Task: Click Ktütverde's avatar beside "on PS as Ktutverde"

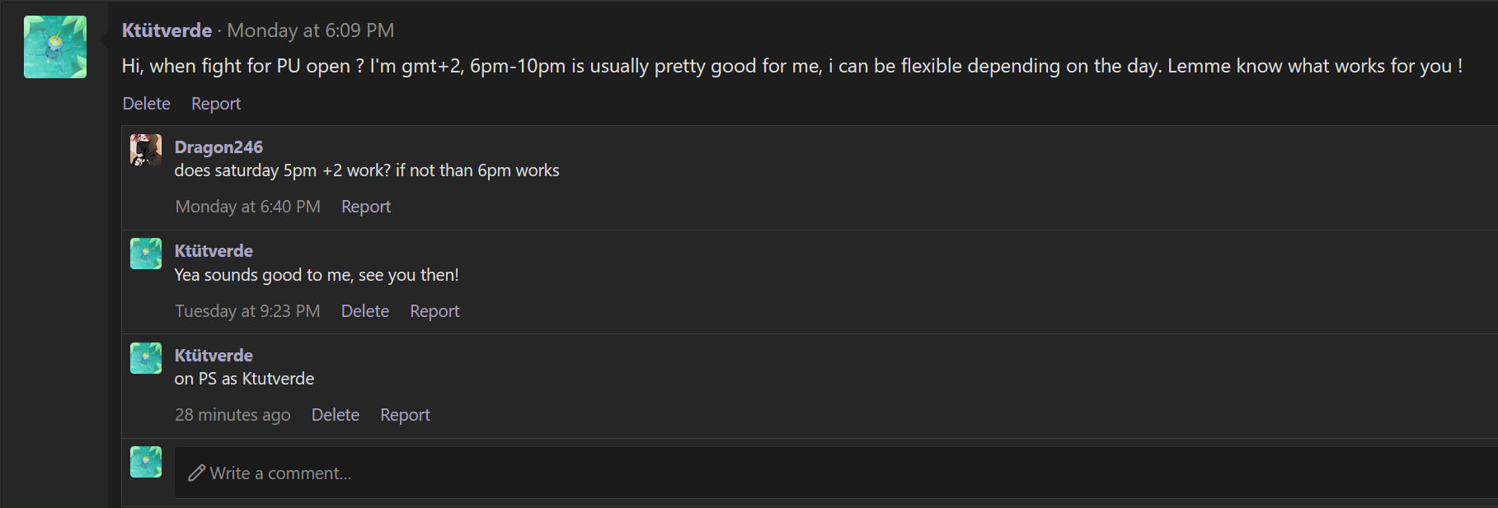Action: coord(146,358)
